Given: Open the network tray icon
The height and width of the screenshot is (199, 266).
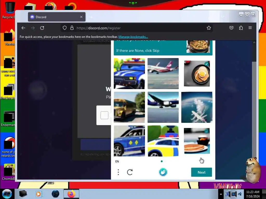Looking at the screenshot, I should pyautogui.click(x=234, y=194).
